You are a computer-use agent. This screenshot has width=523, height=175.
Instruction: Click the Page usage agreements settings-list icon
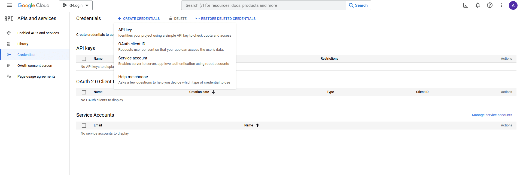[x=9, y=76]
